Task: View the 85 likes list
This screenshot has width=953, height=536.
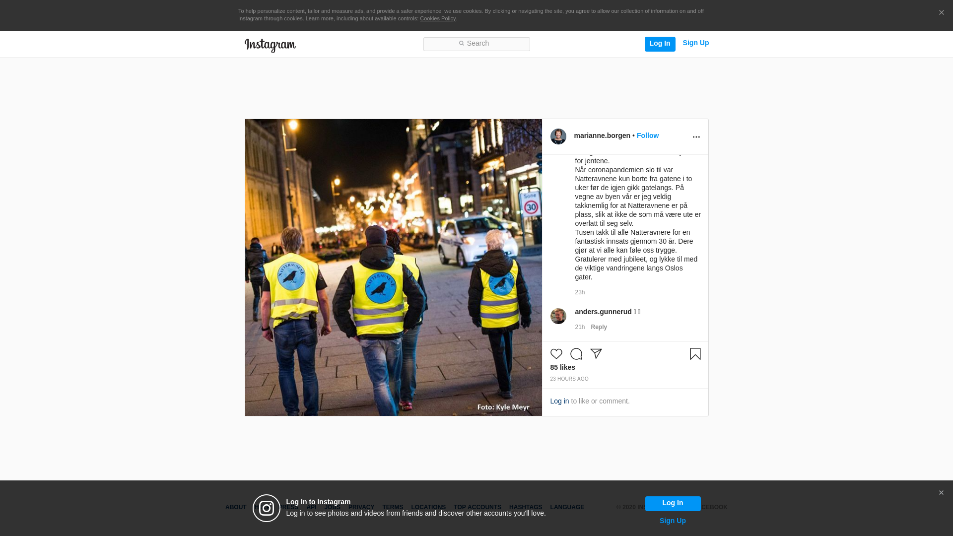Action: coord(562,367)
